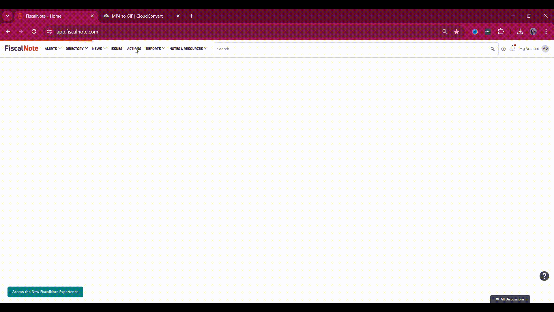
Task: Open the notifications bell
Action: [x=512, y=48]
